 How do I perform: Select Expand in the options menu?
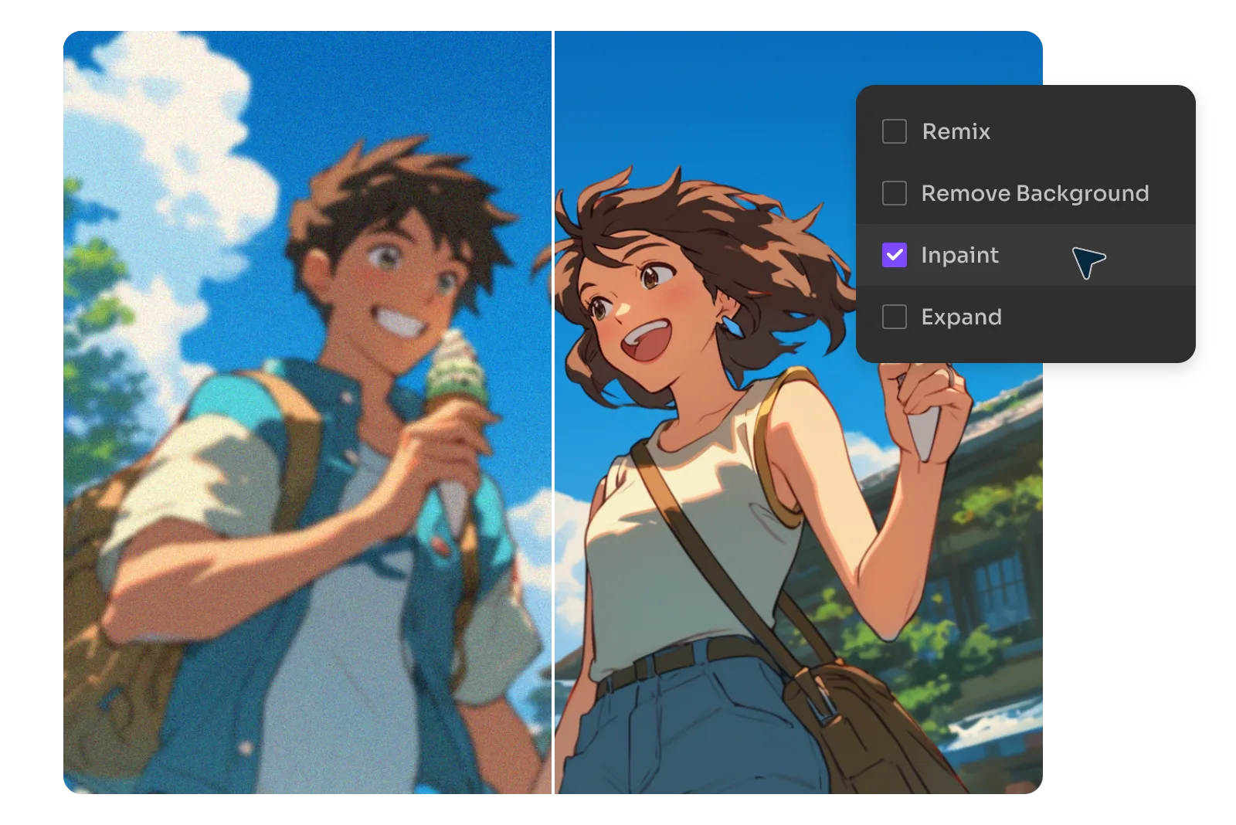pos(961,317)
